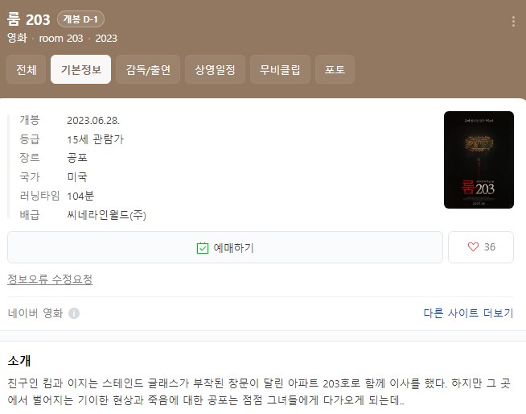Select the 기본정보 tab

81,69
